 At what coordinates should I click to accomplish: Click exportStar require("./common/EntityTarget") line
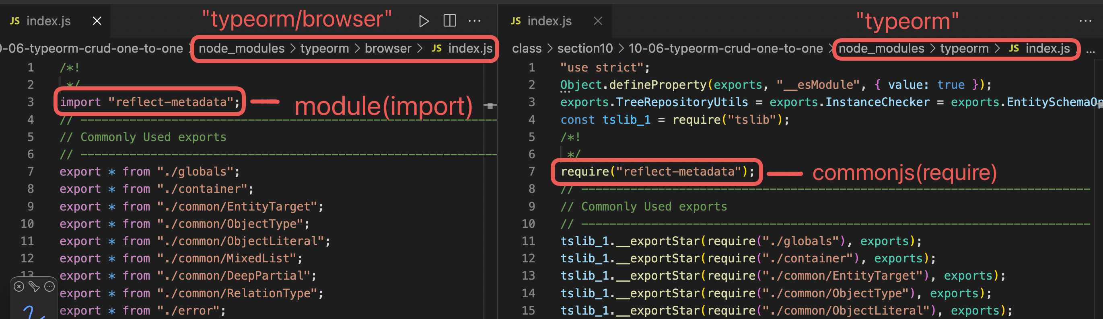pos(783,276)
